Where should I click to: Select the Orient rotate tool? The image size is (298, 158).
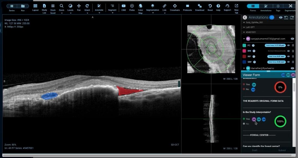(x=87, y=7)
